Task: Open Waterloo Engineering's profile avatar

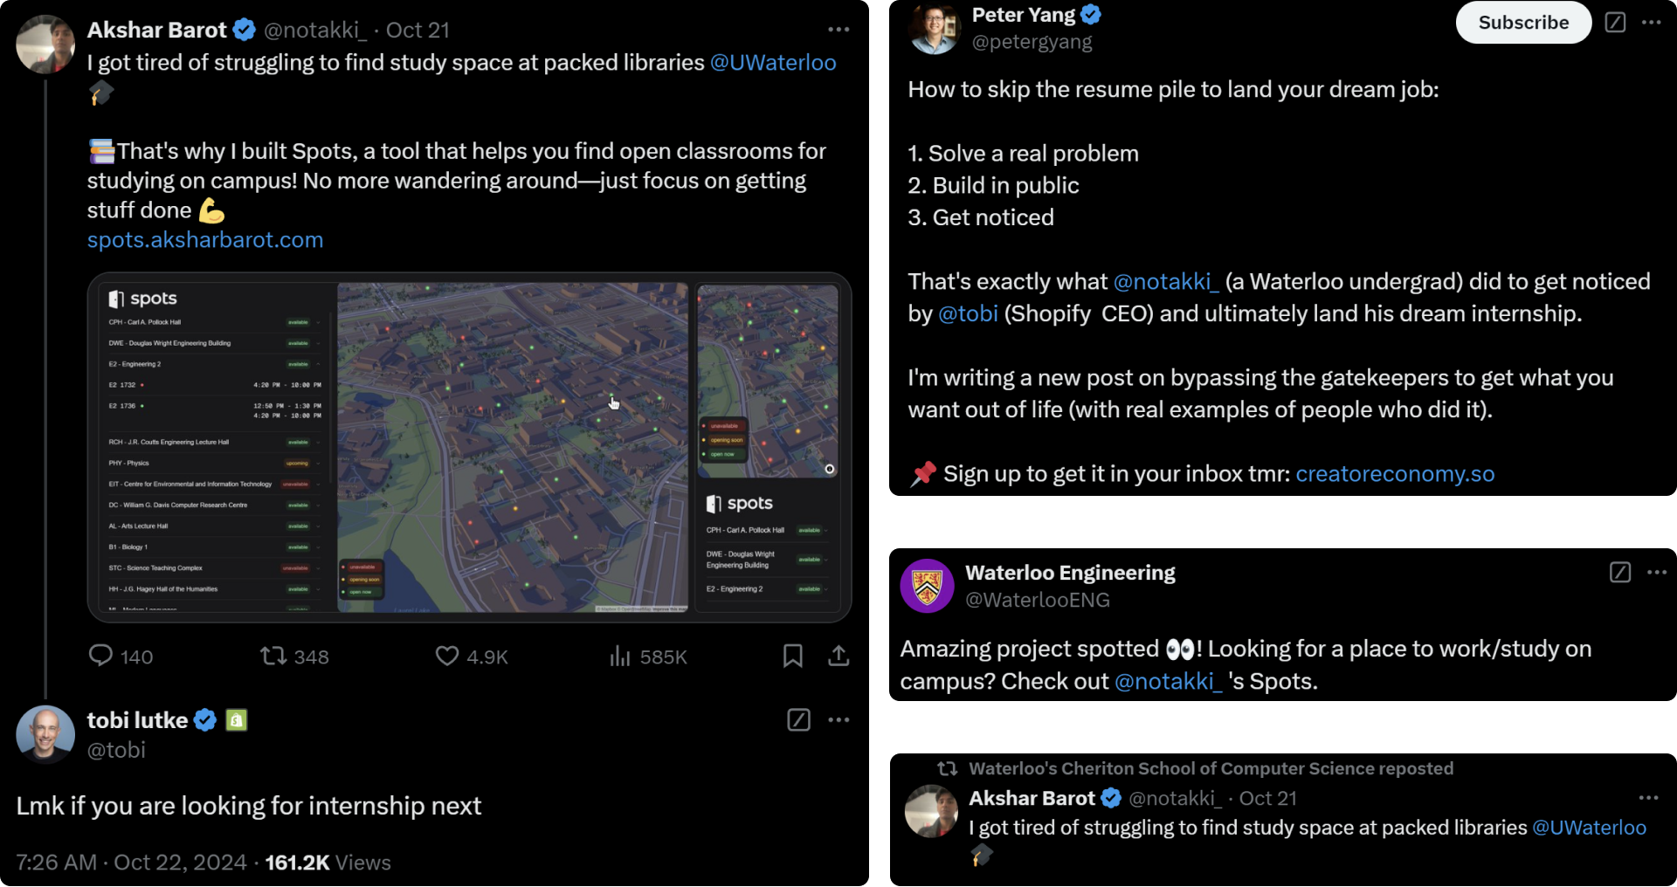Action: pos(927,586)
